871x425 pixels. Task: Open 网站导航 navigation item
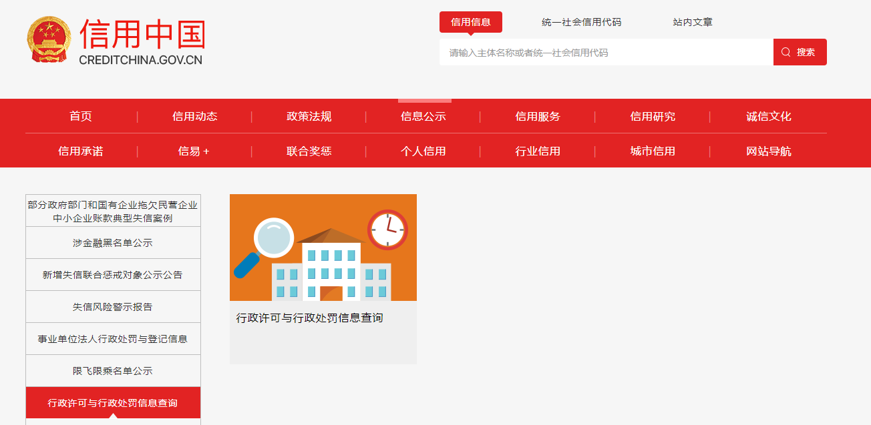click(768, 151)
